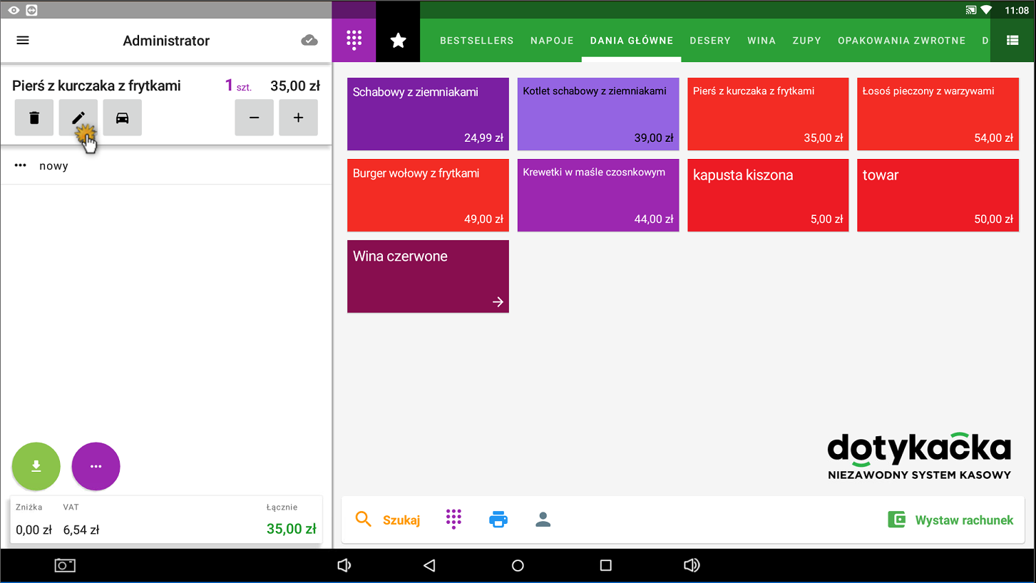Viewport: 1036px width, 583px height.
Task: Click the blue printer icon
Action: (498, 520)
